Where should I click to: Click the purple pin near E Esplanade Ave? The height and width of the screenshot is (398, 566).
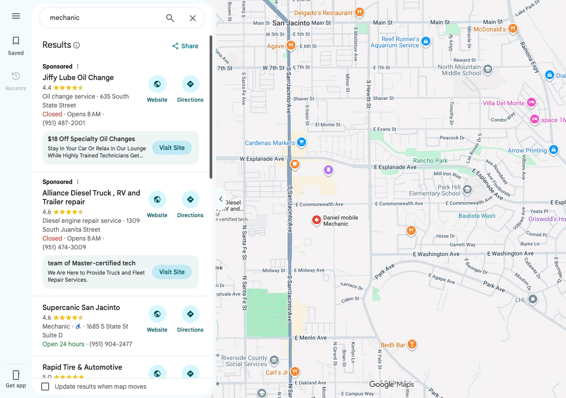(x=328, y=170)
